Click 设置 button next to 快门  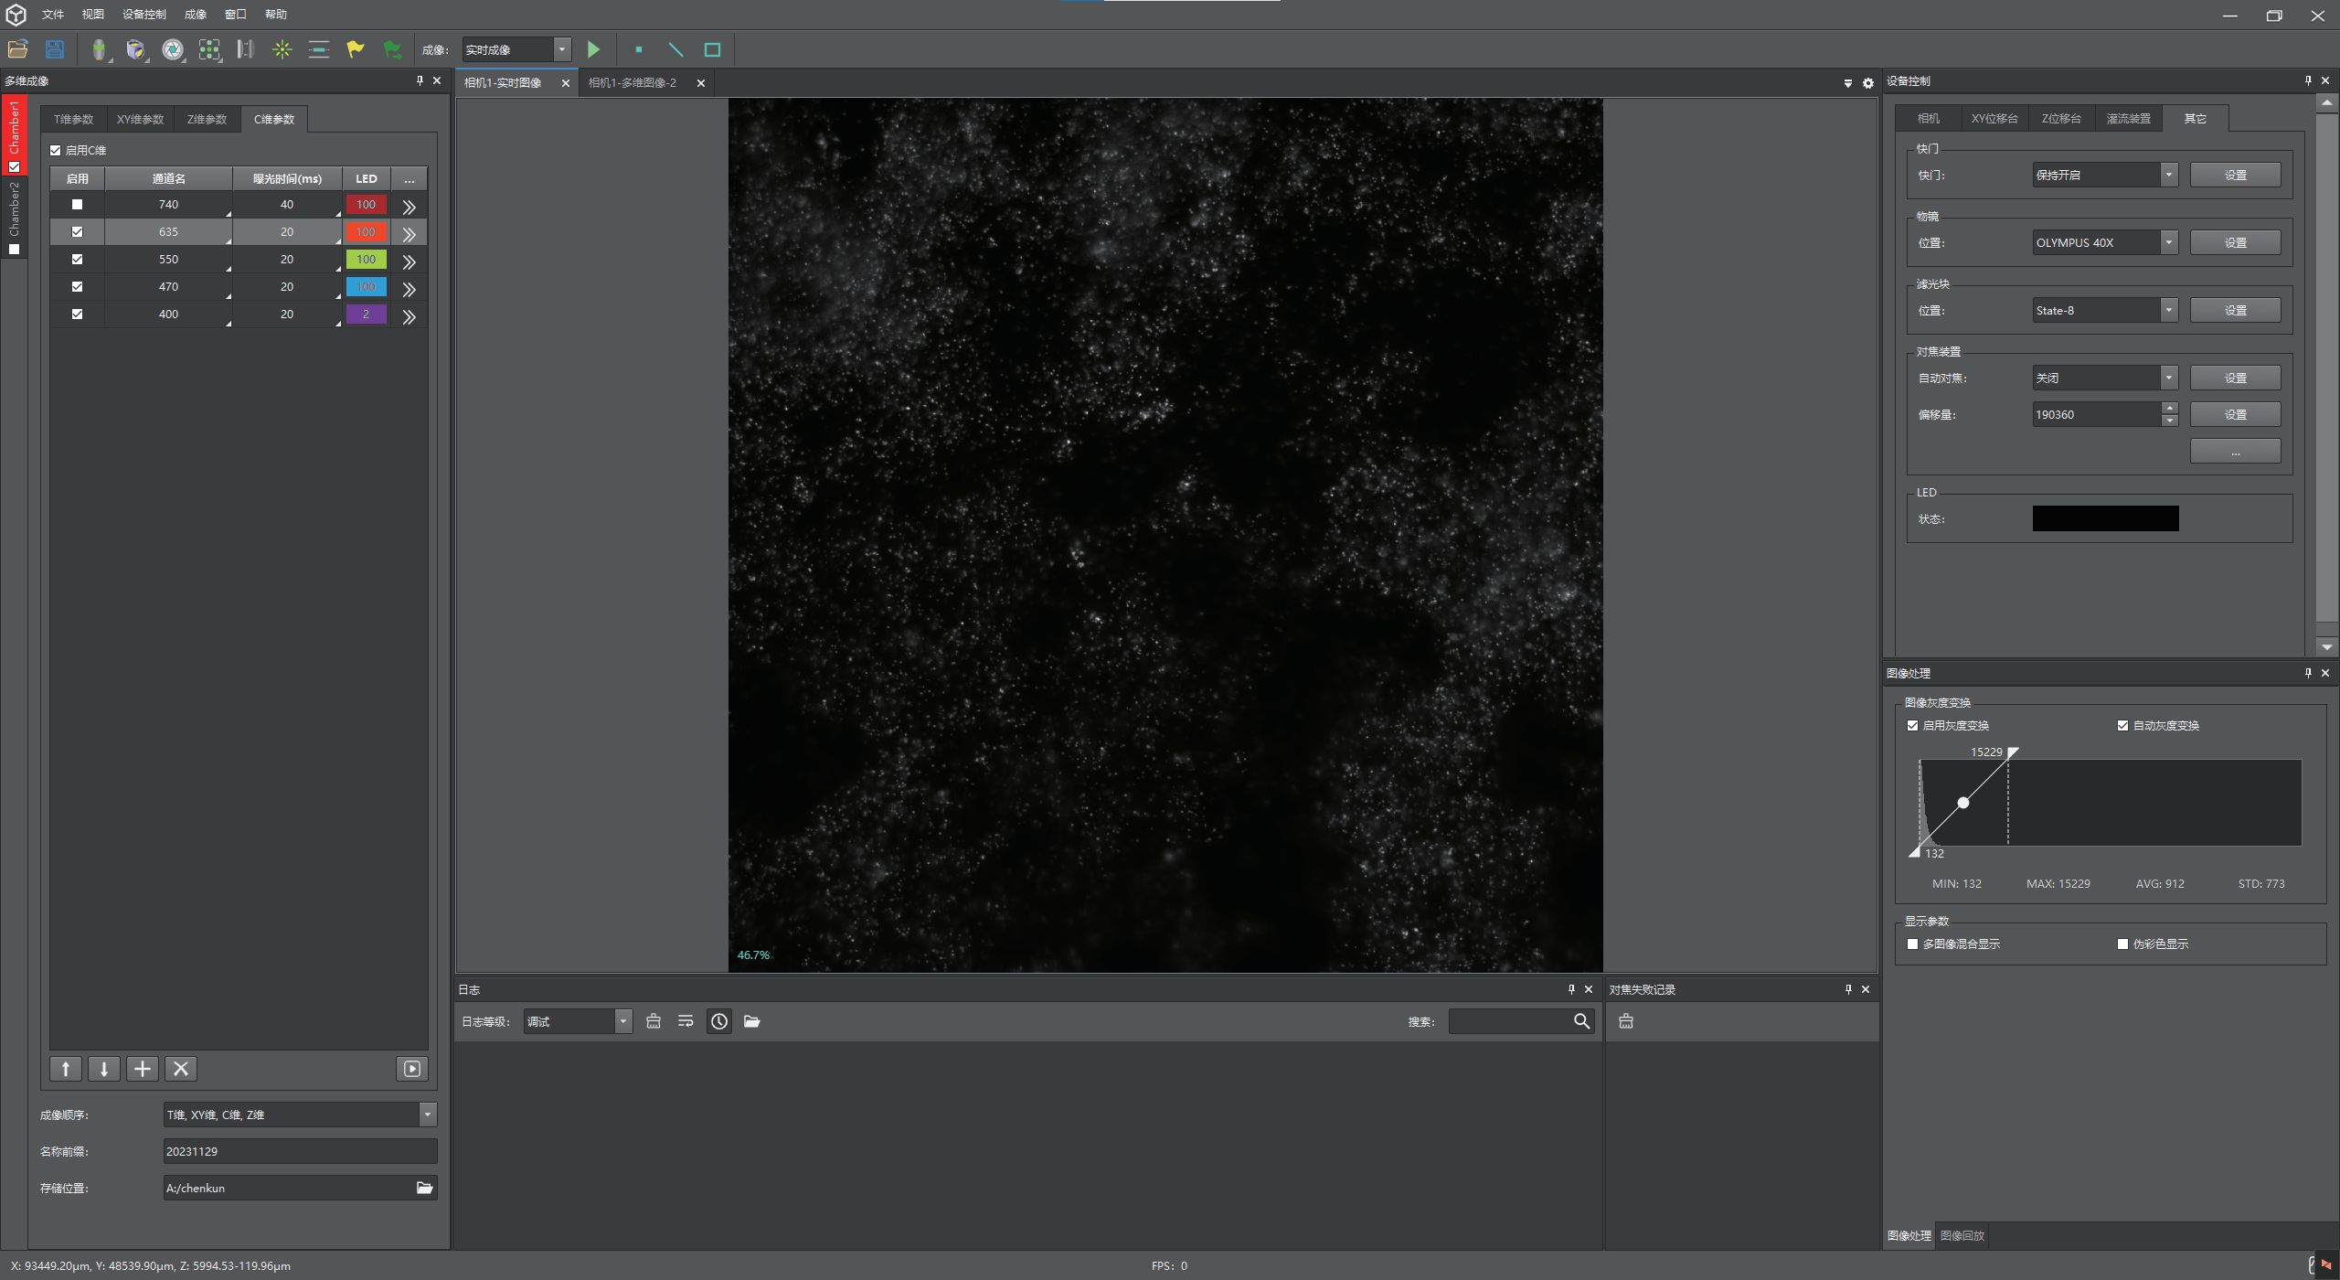pos(2234,175)
